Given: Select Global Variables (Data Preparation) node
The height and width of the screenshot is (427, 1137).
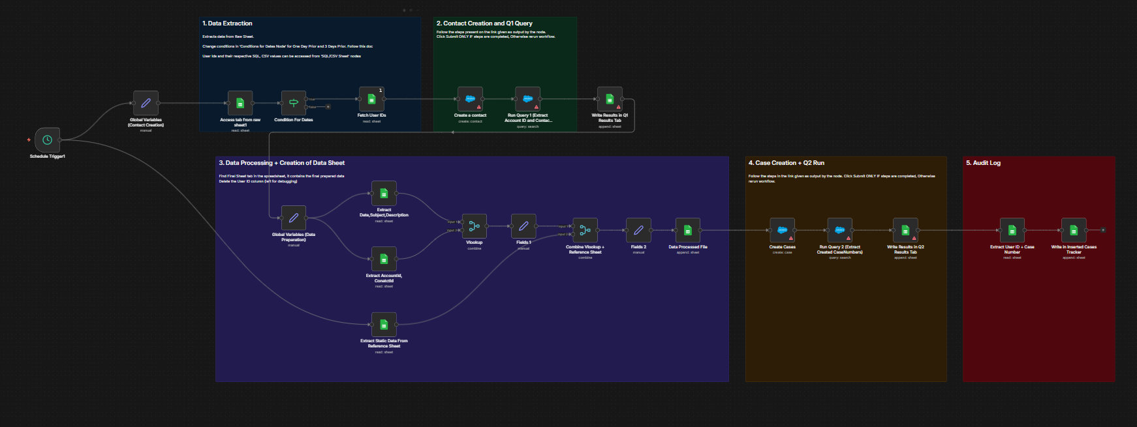Looking at the screenshot, I should coord(294,218).
